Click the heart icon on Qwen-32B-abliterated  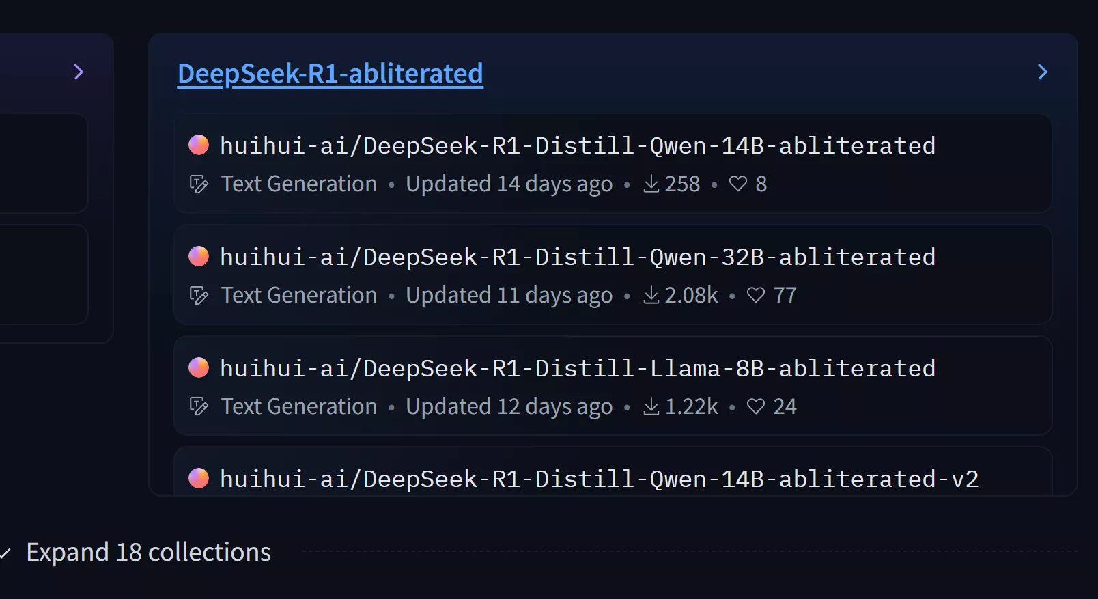pyautogui.click(x=755, y=295)
